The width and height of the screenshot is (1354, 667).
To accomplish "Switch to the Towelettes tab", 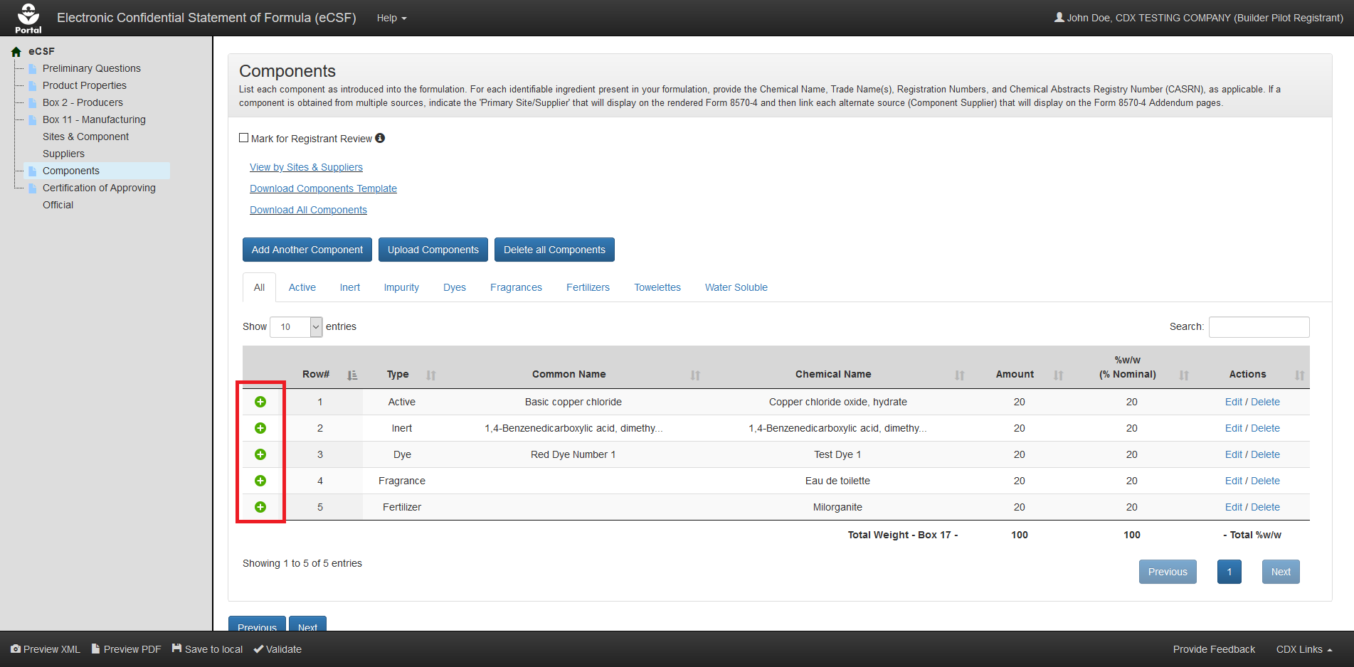I will pos(657,287).
